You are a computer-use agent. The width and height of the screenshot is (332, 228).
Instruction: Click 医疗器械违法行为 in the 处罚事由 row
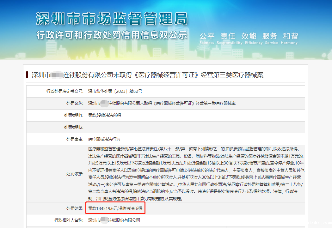coord(105,139)
